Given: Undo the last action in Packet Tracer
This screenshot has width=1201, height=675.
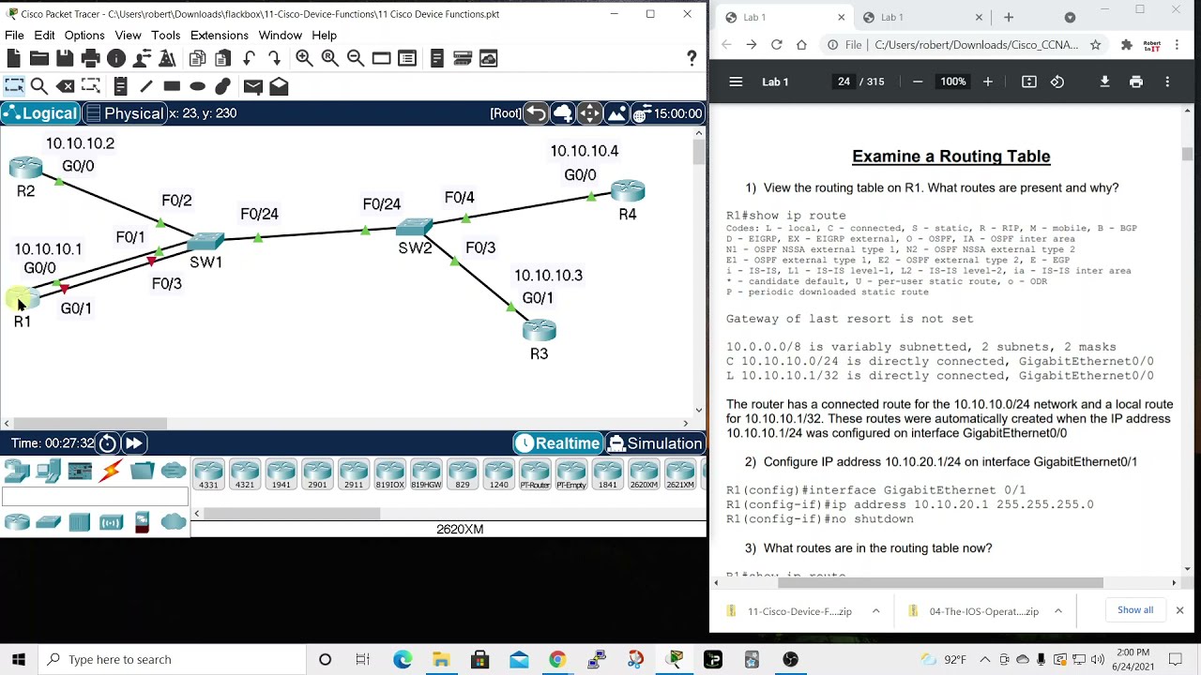Looking at the screenshot, I should click(249, 58).
